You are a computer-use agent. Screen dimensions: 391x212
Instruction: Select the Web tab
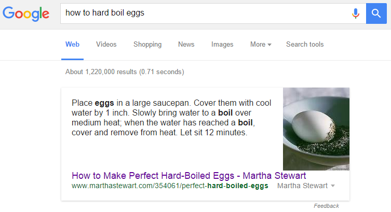(x=72, y=45)
